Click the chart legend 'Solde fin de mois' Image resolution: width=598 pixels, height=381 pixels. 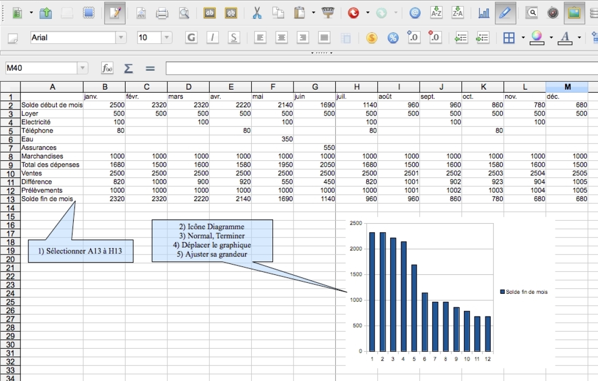(x=524, y=292)
